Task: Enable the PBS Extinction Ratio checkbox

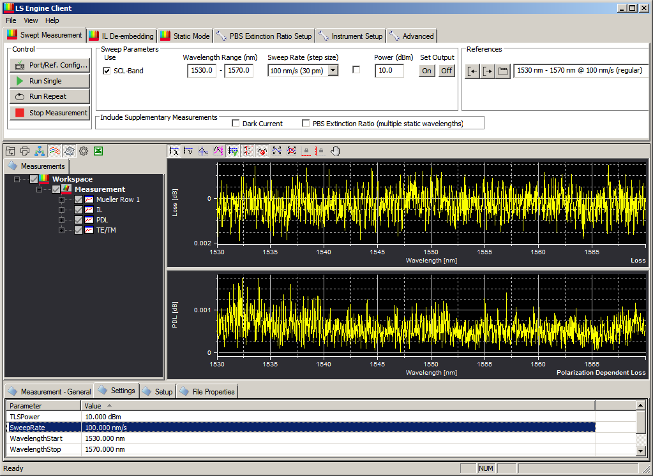Action: click(x=306, y=123)
